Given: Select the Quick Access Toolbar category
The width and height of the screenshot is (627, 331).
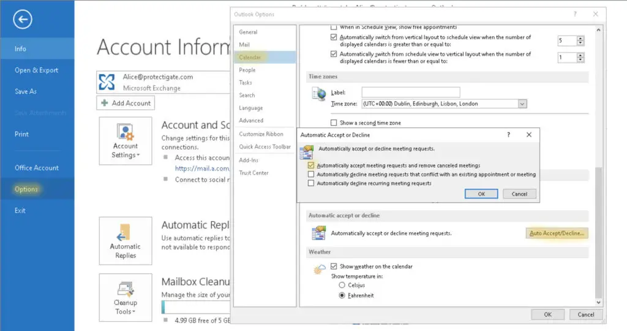Looking at the screenshot, I should pos(265,147).
